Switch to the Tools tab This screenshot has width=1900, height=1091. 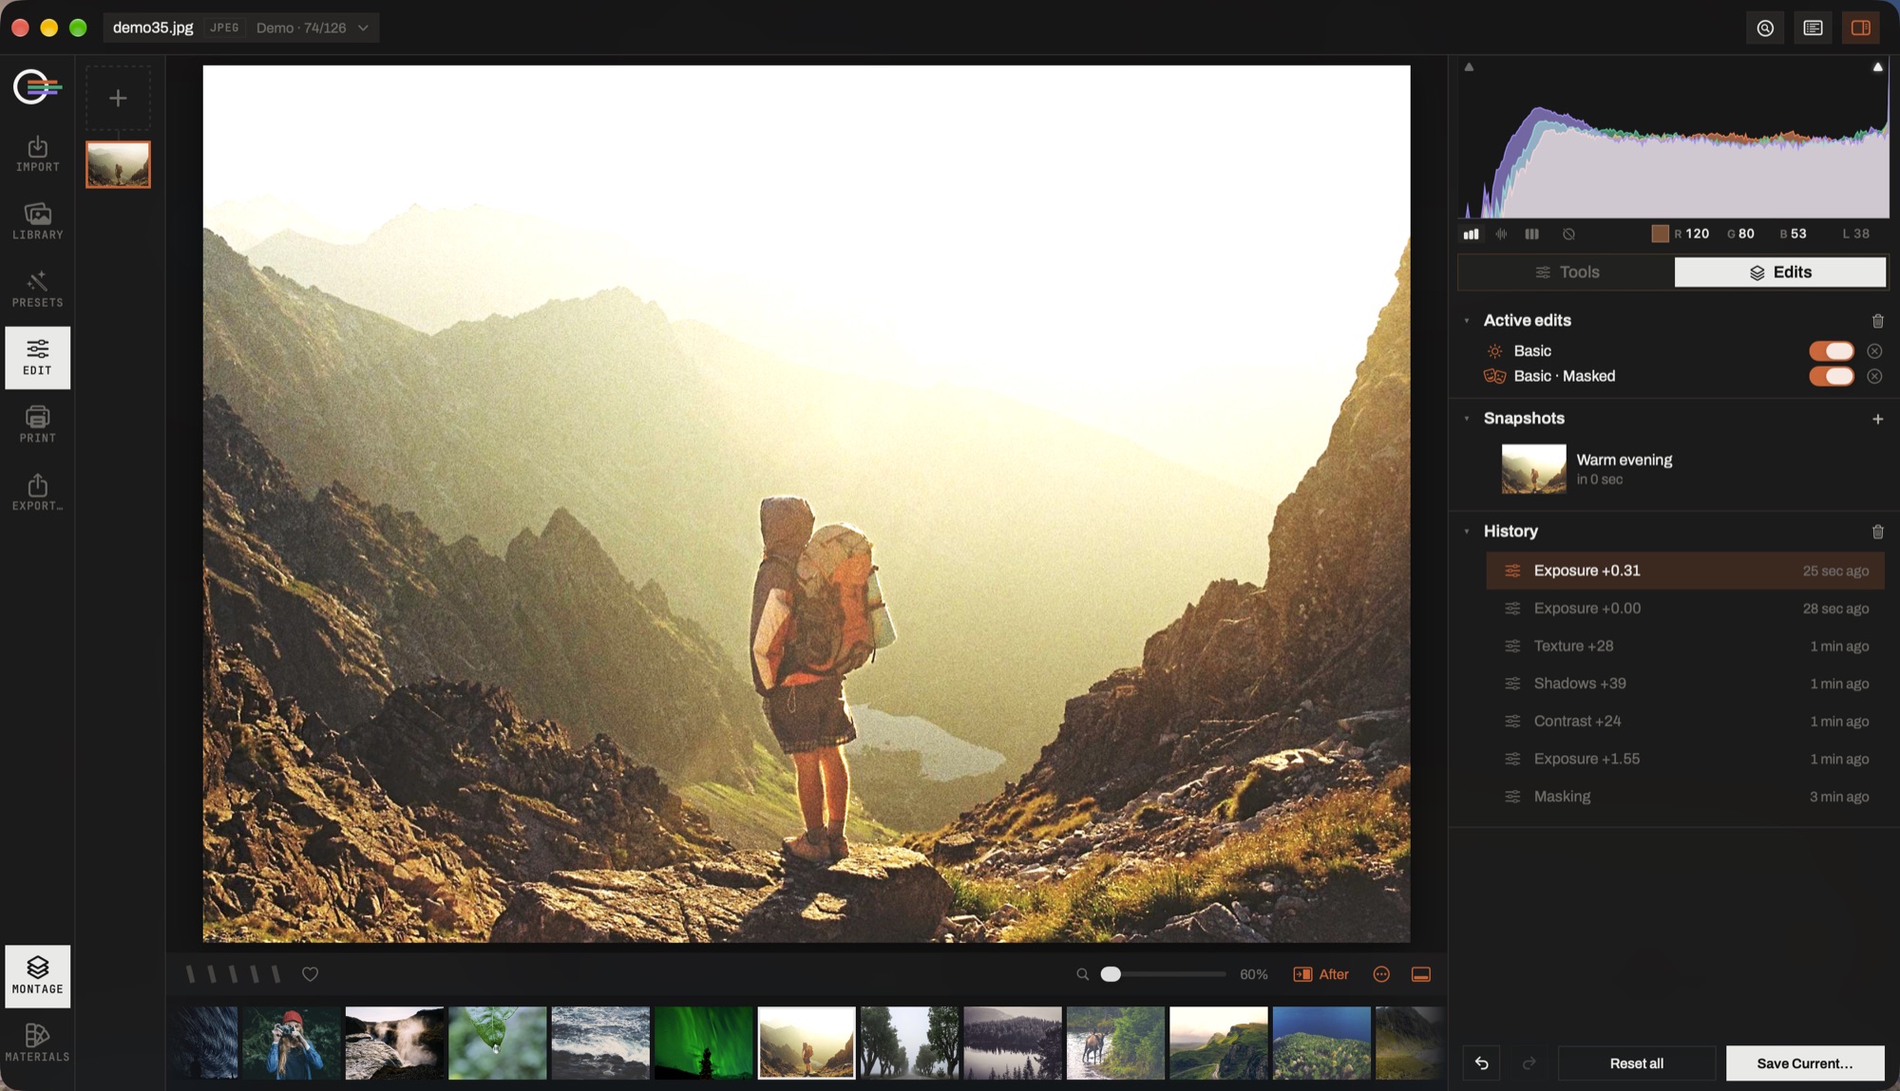click(x=1567, y=273)
